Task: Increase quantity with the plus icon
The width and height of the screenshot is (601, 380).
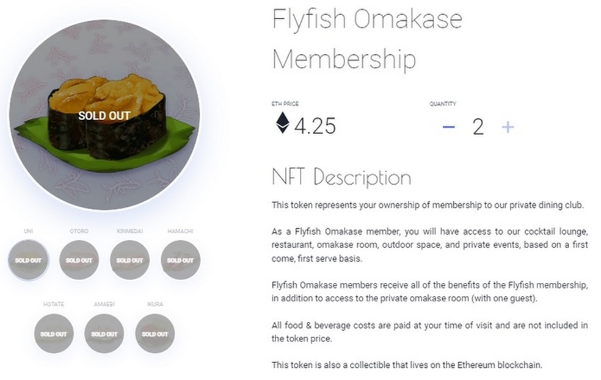Action: click(508, 127)
